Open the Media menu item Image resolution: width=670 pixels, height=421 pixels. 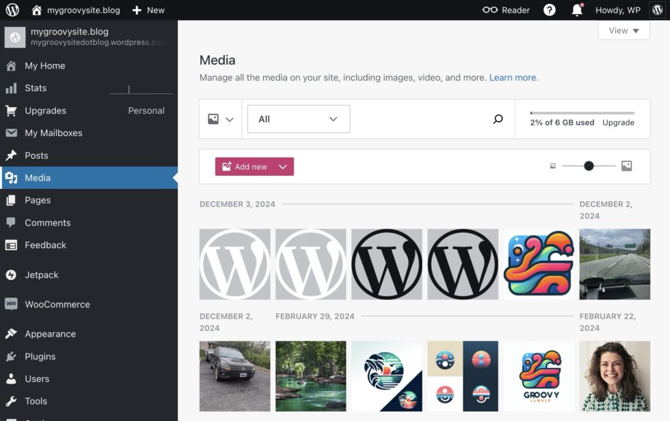pos(89,178)
